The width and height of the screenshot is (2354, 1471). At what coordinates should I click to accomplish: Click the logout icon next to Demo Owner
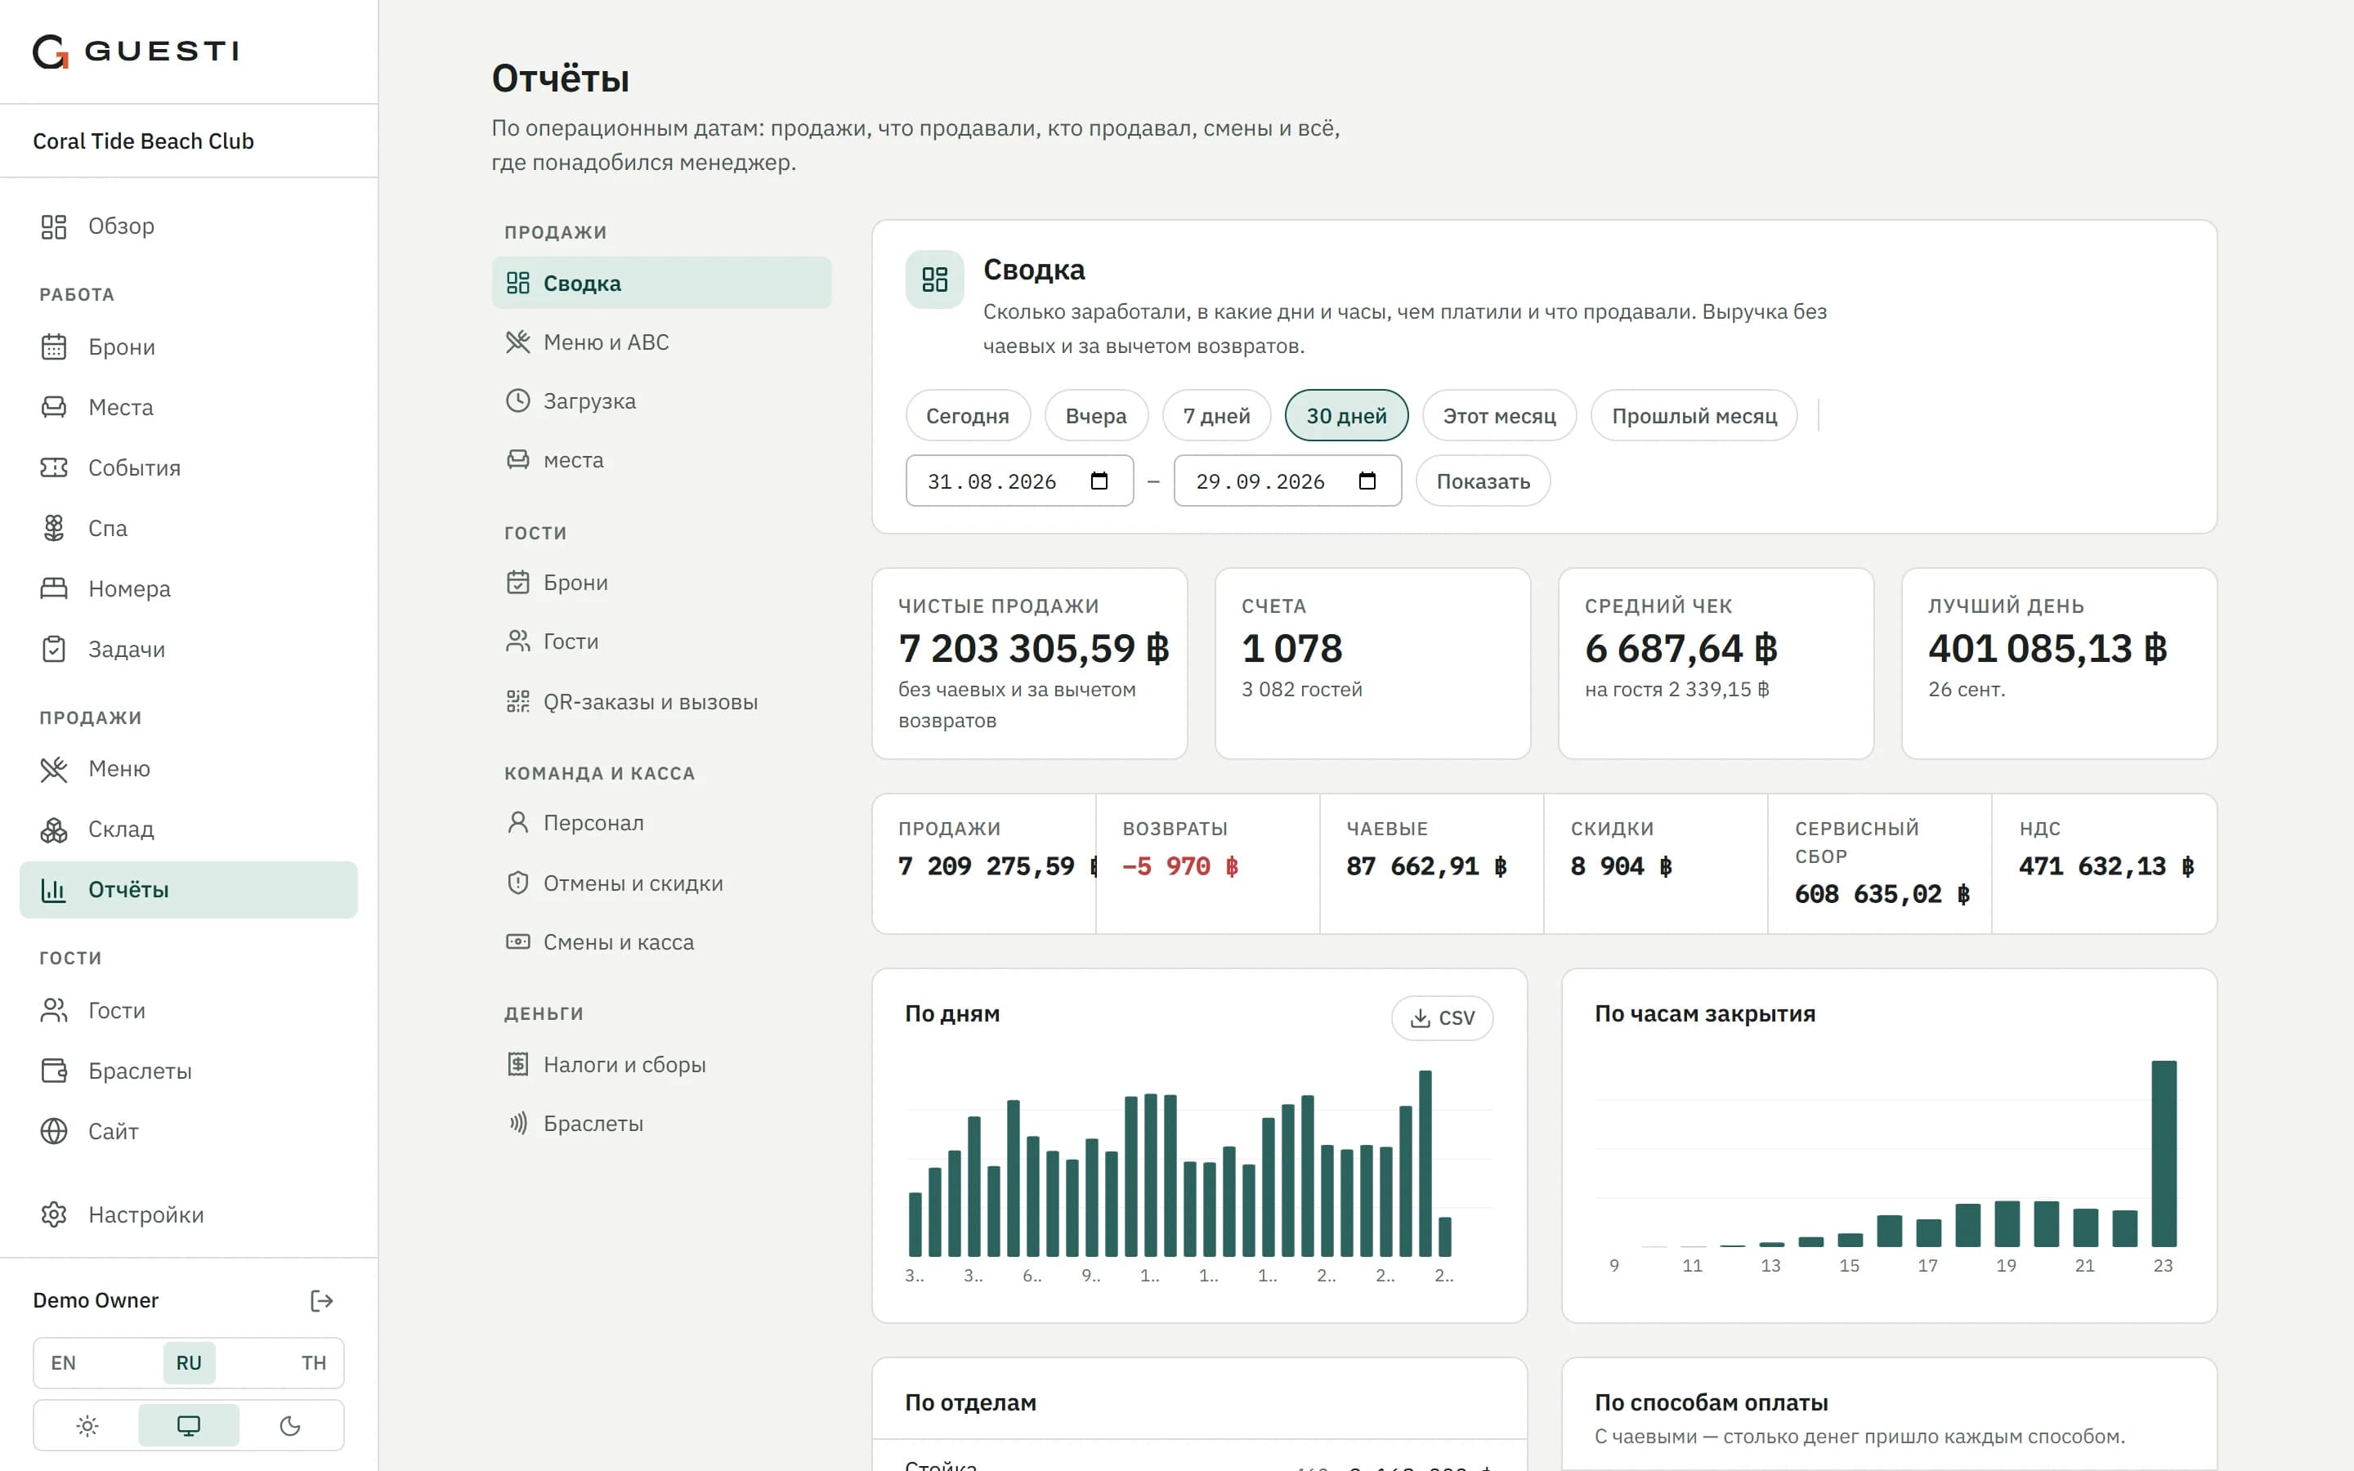click(322, 1301)
